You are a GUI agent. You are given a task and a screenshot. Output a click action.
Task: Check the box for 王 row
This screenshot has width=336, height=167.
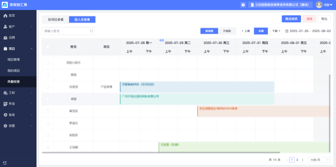click(48, 147)
